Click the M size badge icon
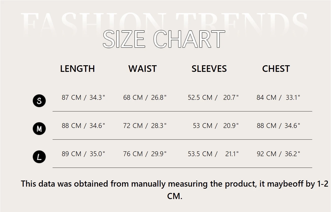331x212 pixels. coord(39,129)
